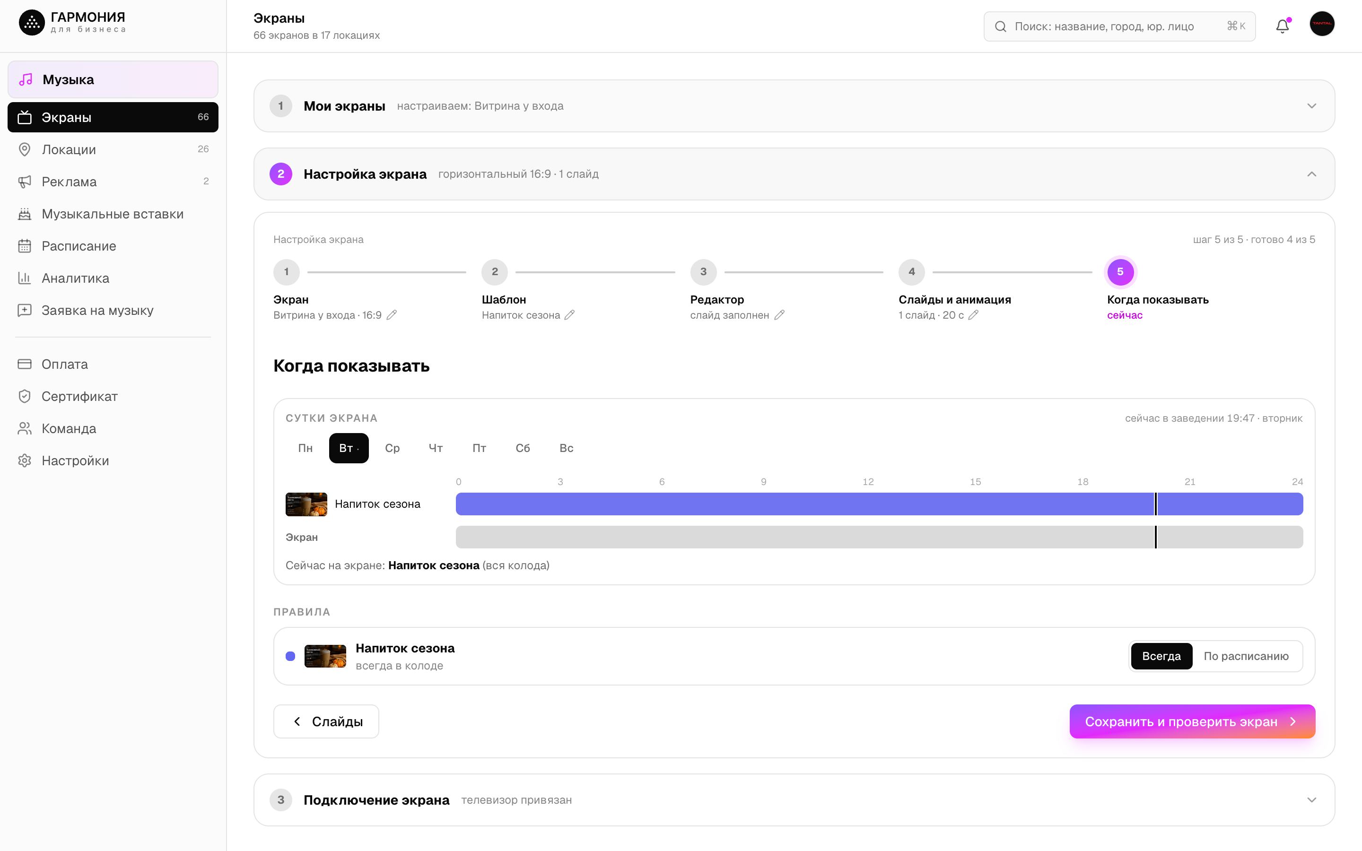Open Музыкальные вставки via its cake icon
The image size is (1362, 851).
(25, 213)
